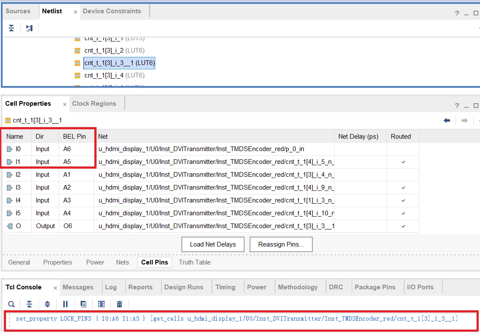Go back to previous object in Cell Properties

tap(447, 120)
